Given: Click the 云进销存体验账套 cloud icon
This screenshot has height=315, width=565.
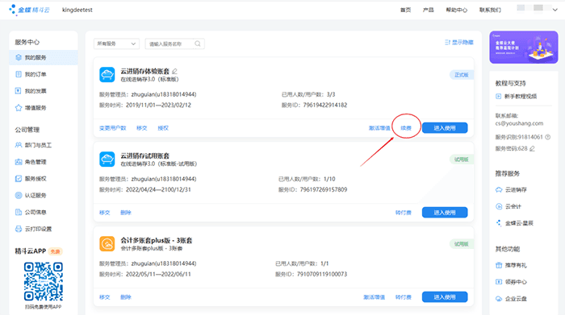Looking at the screenshot, I should pos(107,75).
